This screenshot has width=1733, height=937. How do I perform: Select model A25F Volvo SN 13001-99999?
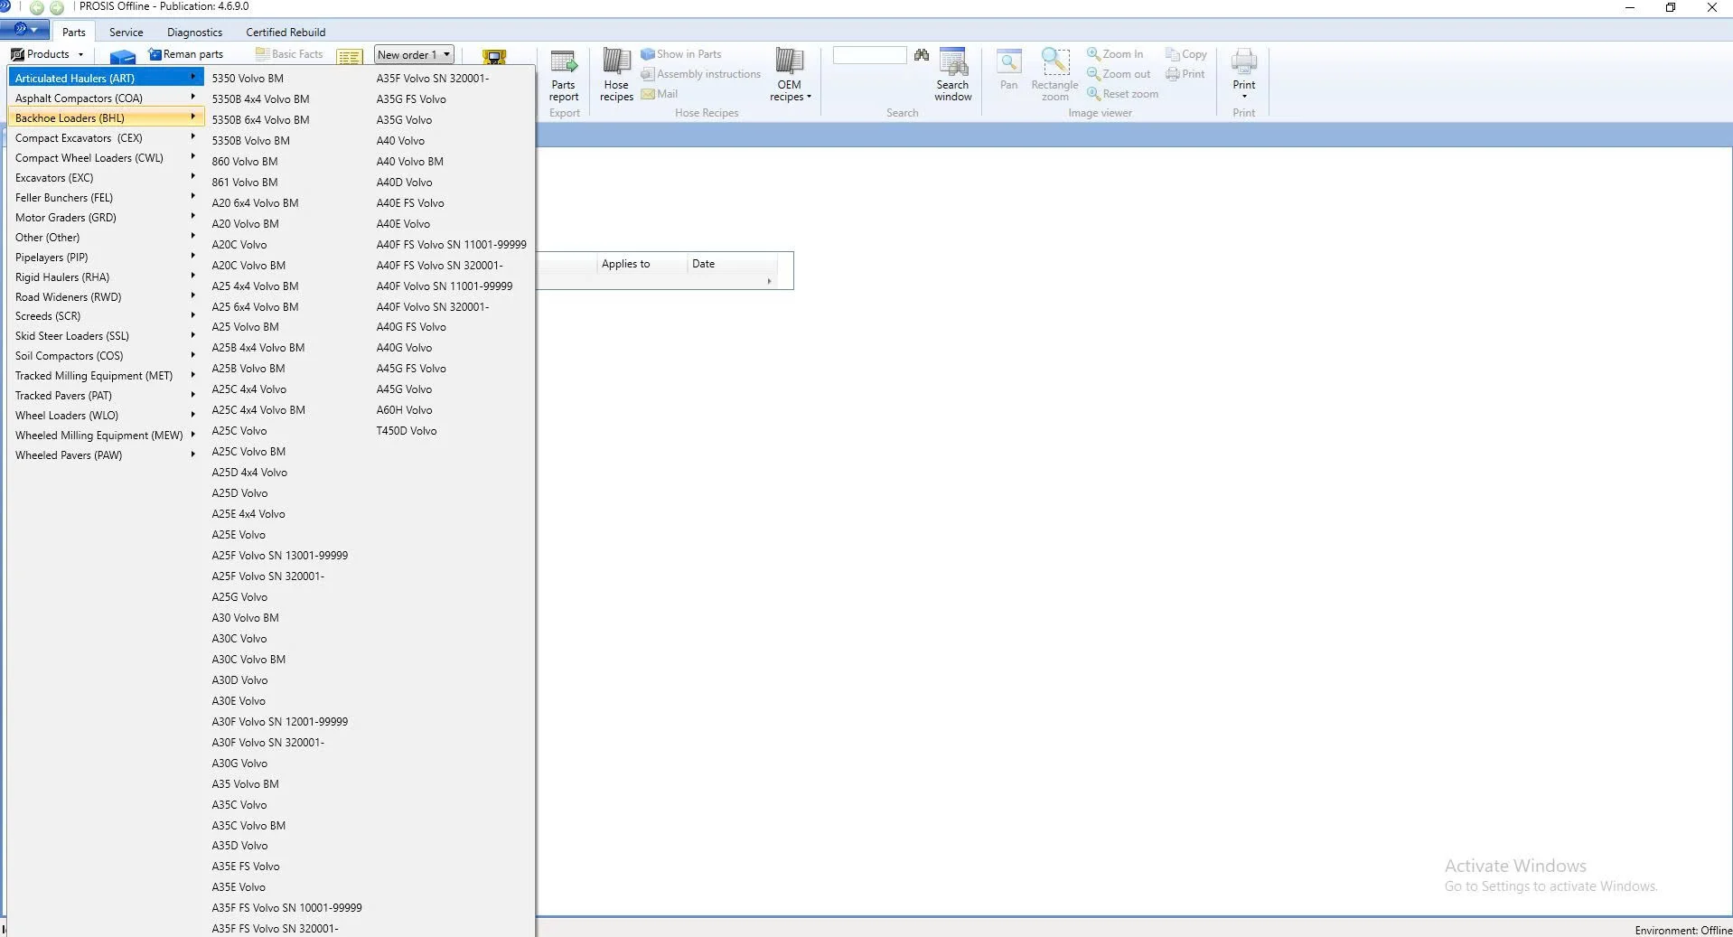(280, 556)
